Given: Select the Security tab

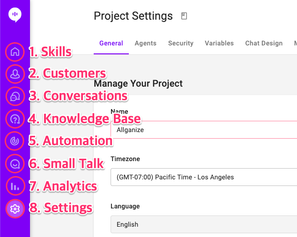Looking at the screenshot, I should pos(181,43).
